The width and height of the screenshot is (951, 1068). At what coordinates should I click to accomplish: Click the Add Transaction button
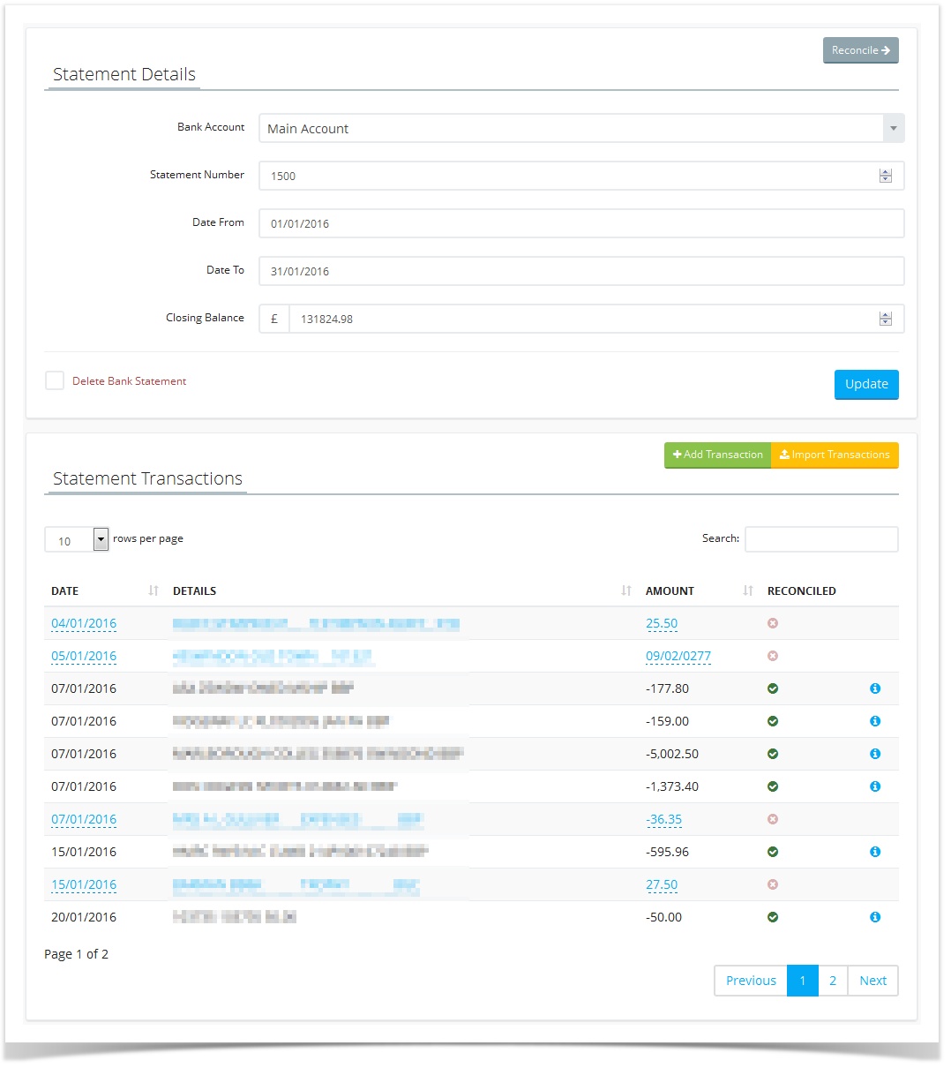[717, 455]
